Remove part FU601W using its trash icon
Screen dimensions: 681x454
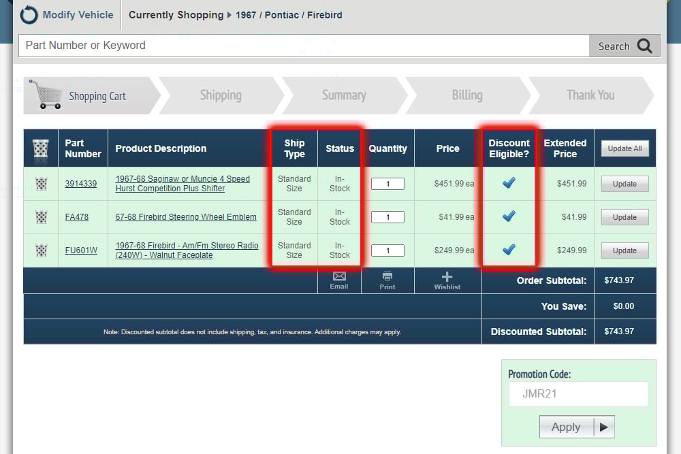click(42, 250)
